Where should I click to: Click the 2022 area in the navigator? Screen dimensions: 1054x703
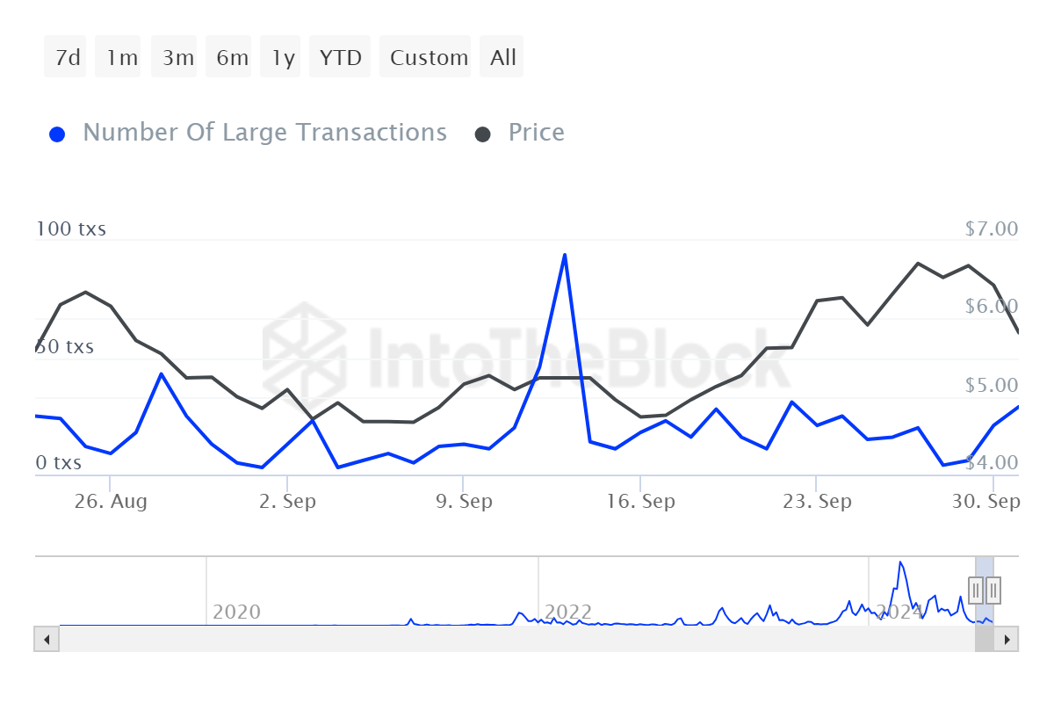pyautogui.click(x=568, y=611)
